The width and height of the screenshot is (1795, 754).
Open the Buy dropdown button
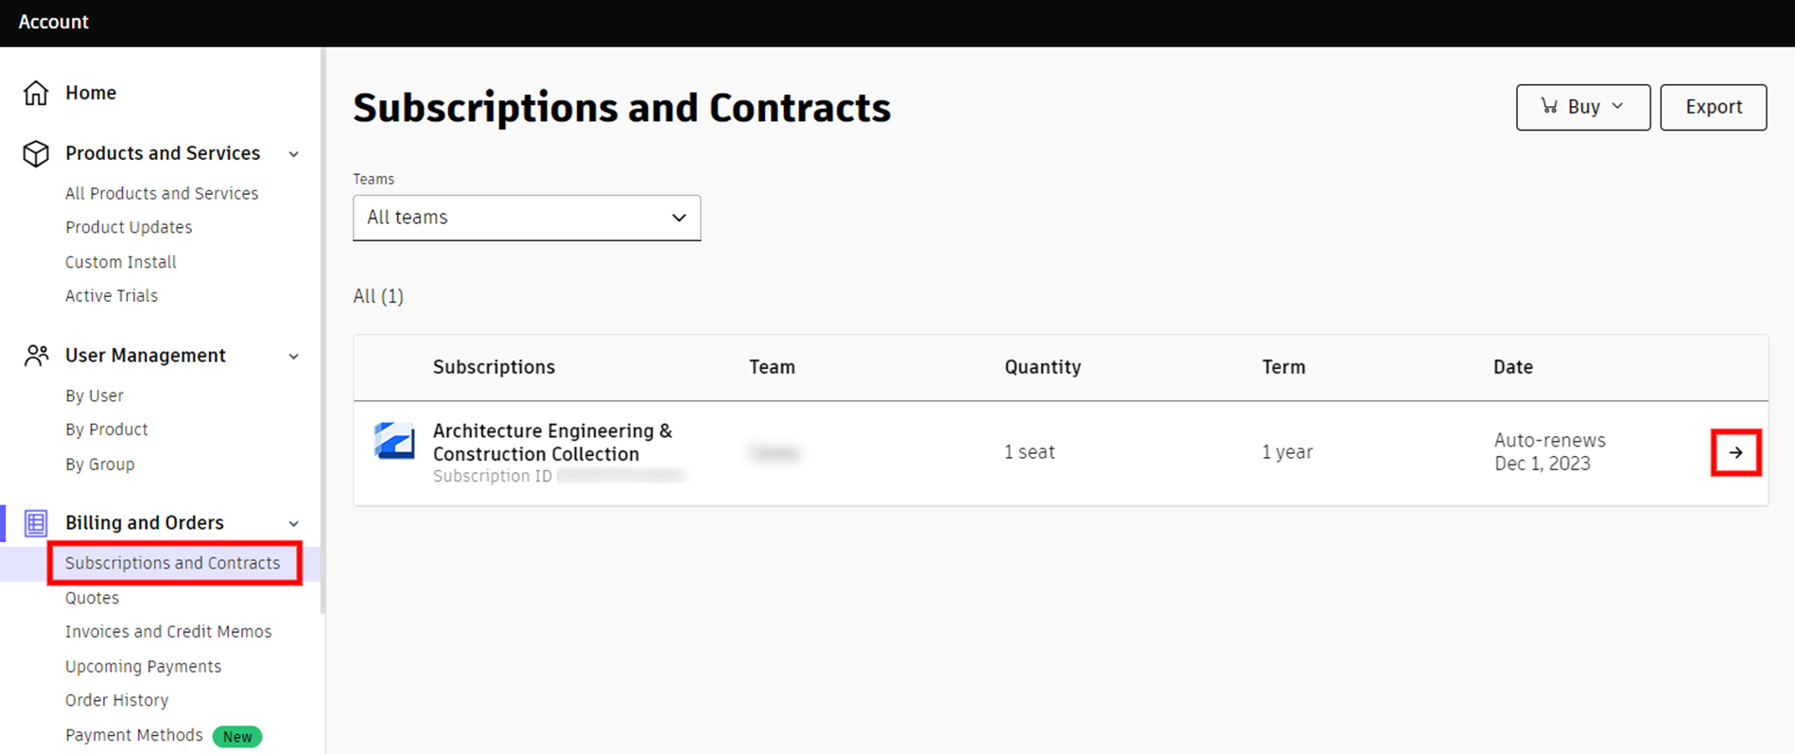pos(1582,107)
